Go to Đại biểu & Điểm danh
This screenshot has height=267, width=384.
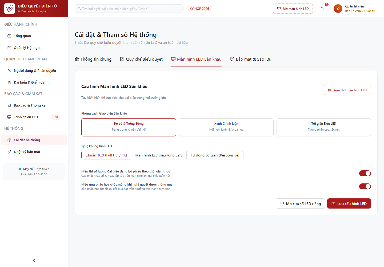[x=34, y=82]
